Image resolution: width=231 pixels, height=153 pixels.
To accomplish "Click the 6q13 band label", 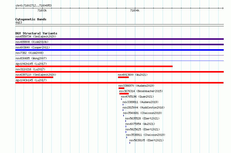I will pyautogui.click(x=19, y=22).
